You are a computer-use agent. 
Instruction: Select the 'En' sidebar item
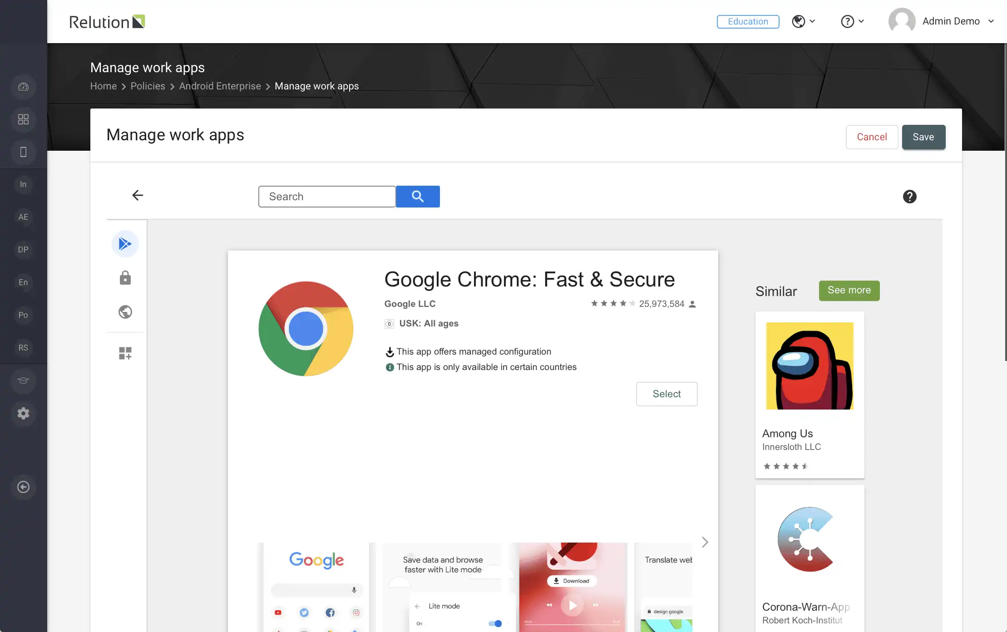(x=23, y=282)
